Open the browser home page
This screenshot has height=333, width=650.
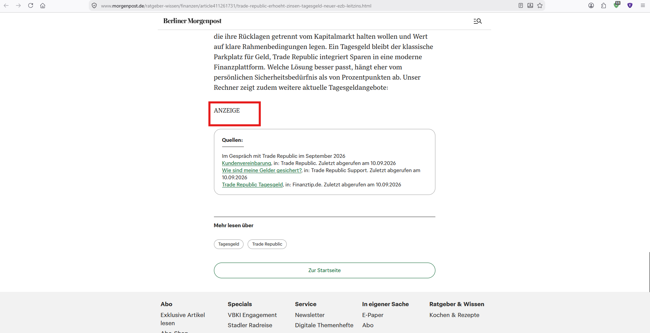pos(43,5)
